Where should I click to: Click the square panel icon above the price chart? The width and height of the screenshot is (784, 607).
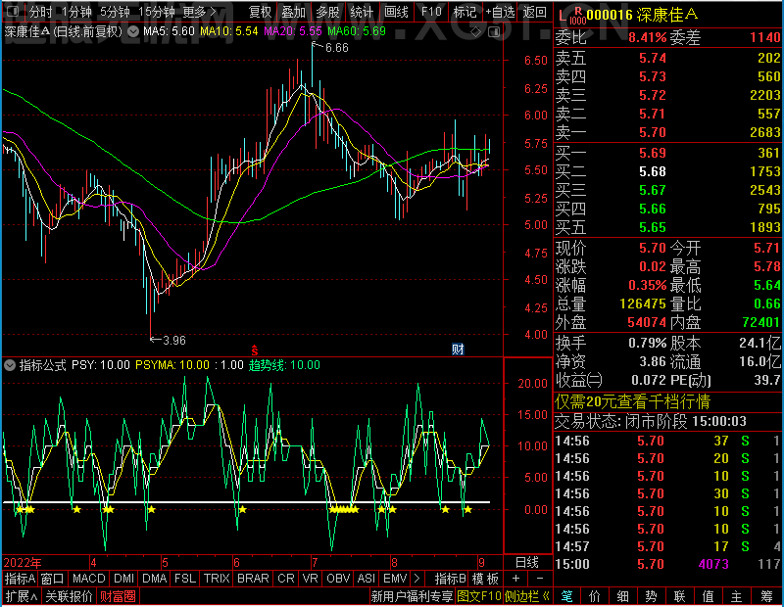[494, 32]
